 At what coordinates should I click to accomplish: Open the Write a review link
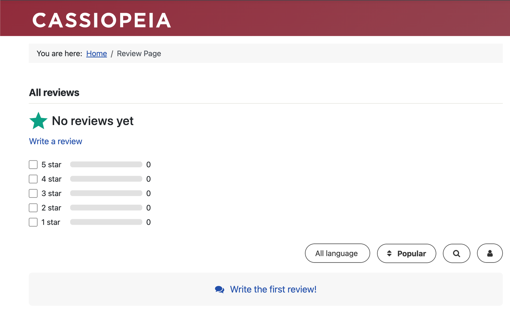pos(55,141)
